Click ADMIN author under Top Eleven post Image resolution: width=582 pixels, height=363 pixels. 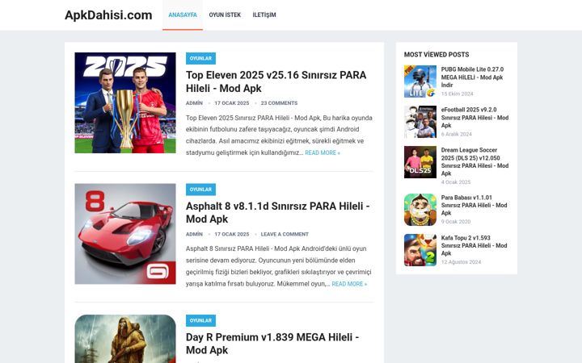click(x=194, y=103)
